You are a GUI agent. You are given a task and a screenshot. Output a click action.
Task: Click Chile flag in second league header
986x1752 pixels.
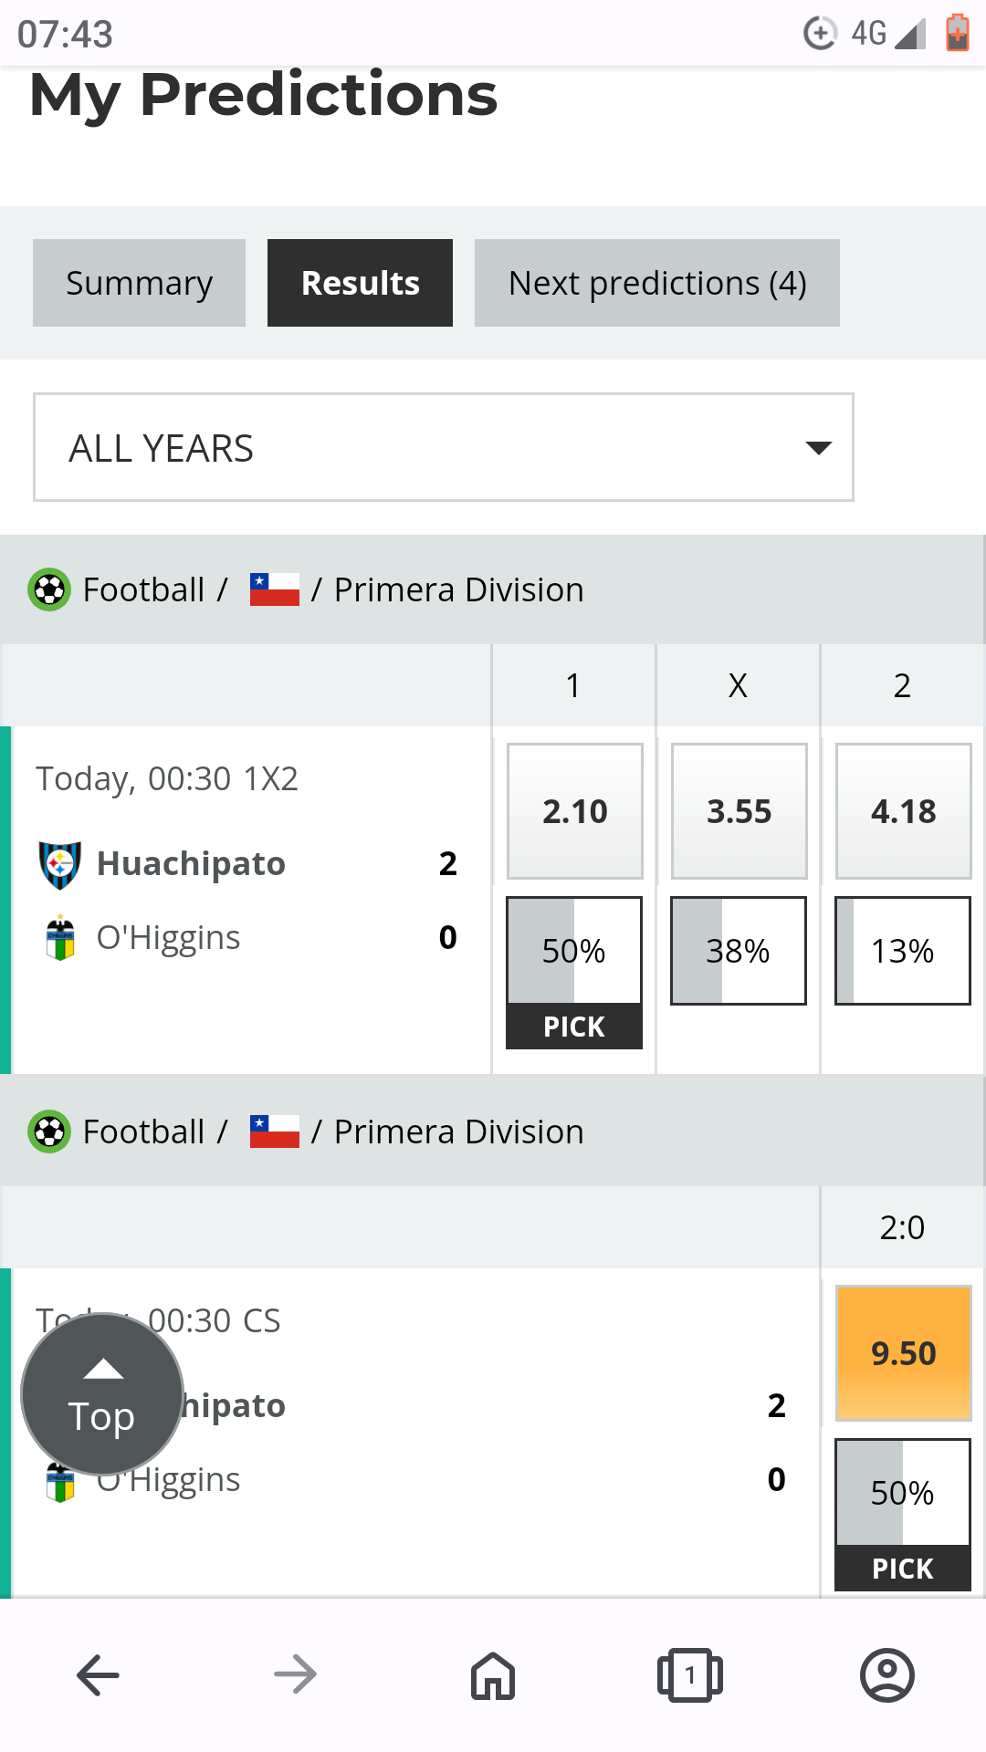pyautogui.click(x=275, y=1131)
